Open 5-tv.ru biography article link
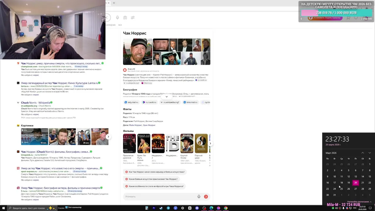375x211 pixels. [60, 188]
